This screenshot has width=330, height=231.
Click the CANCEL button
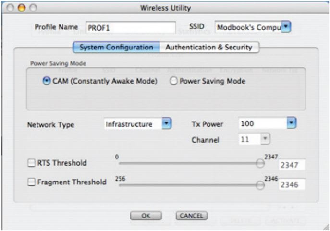(192, 216)
